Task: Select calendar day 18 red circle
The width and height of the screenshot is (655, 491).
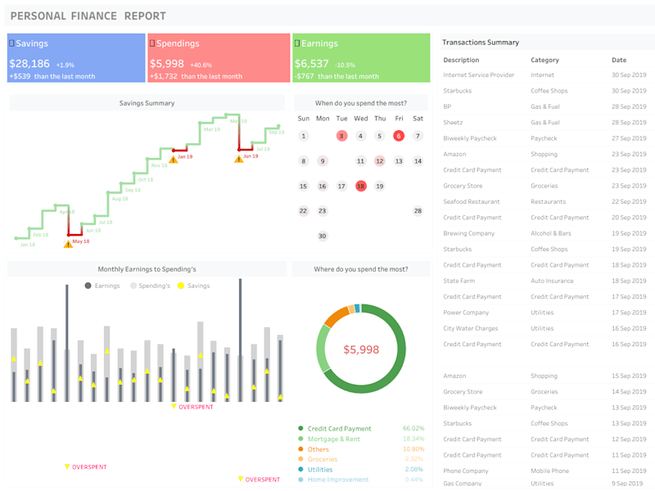Action: pos(360,186)
